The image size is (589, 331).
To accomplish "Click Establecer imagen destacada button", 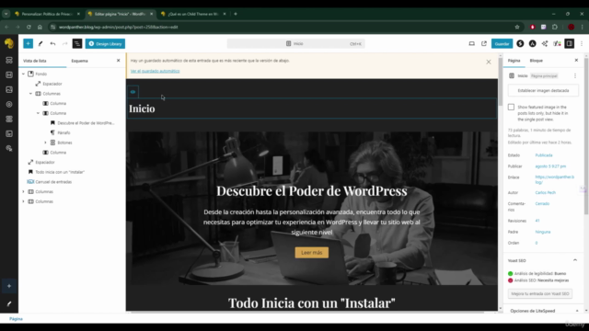I will [x=543, y=90].
